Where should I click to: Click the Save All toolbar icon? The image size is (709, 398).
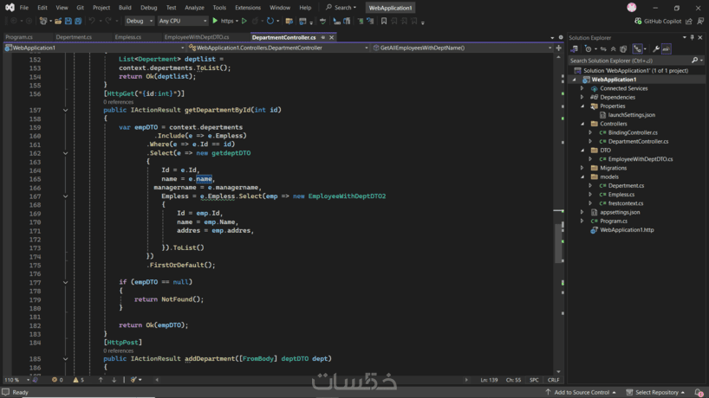coord(78,21)
